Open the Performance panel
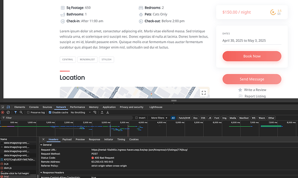 [77, 107]
